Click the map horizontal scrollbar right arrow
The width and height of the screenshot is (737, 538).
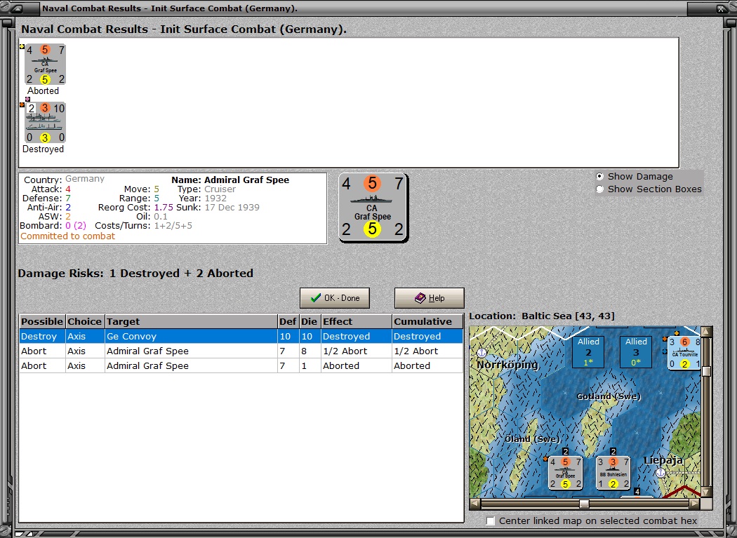point(695,504)
